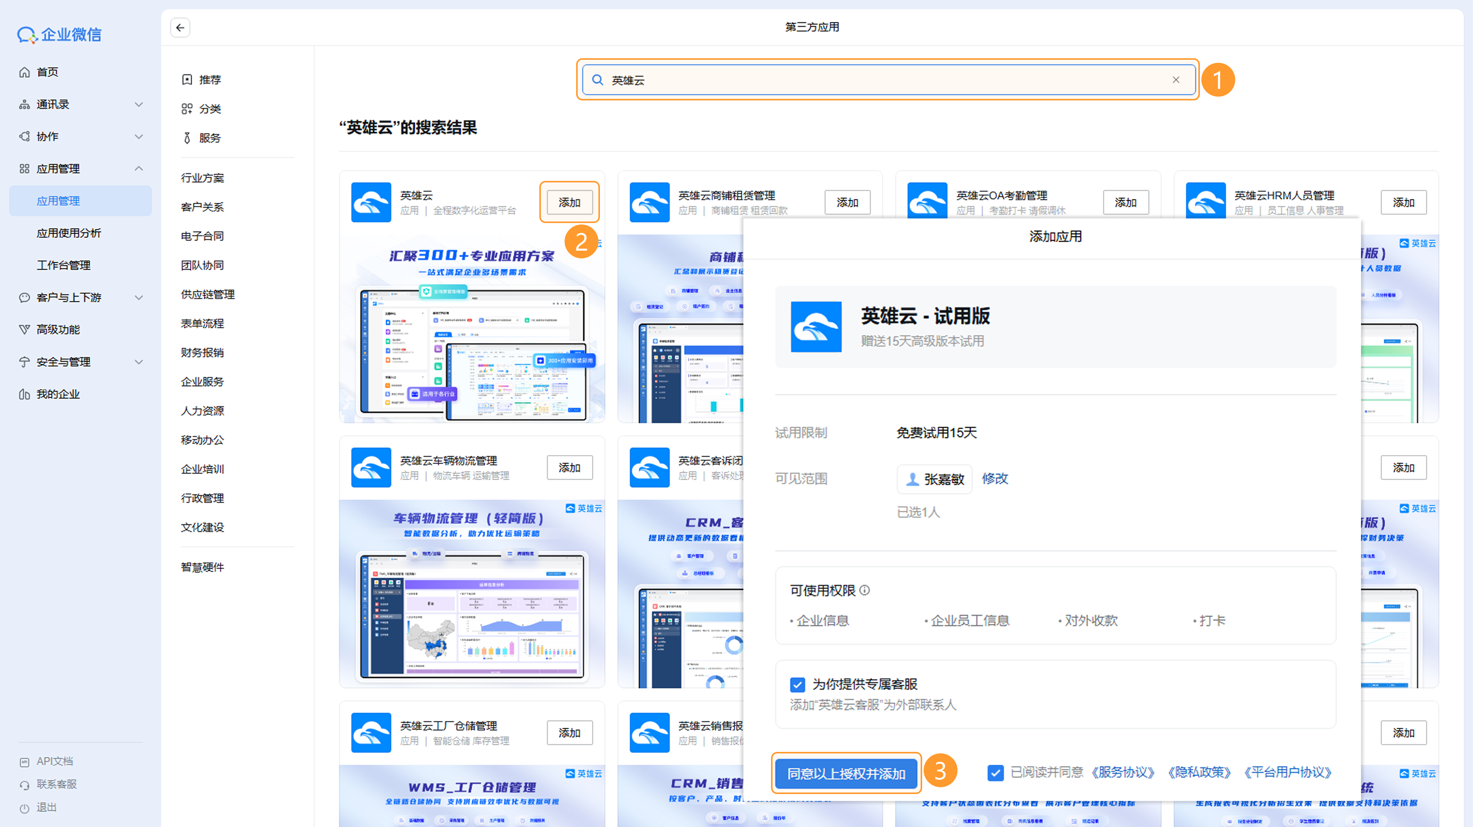Image resolution: width=1473 pixels, height=827 pixels.
Task: Expand the 协作 chevron
Action: (x=138, y=136)
